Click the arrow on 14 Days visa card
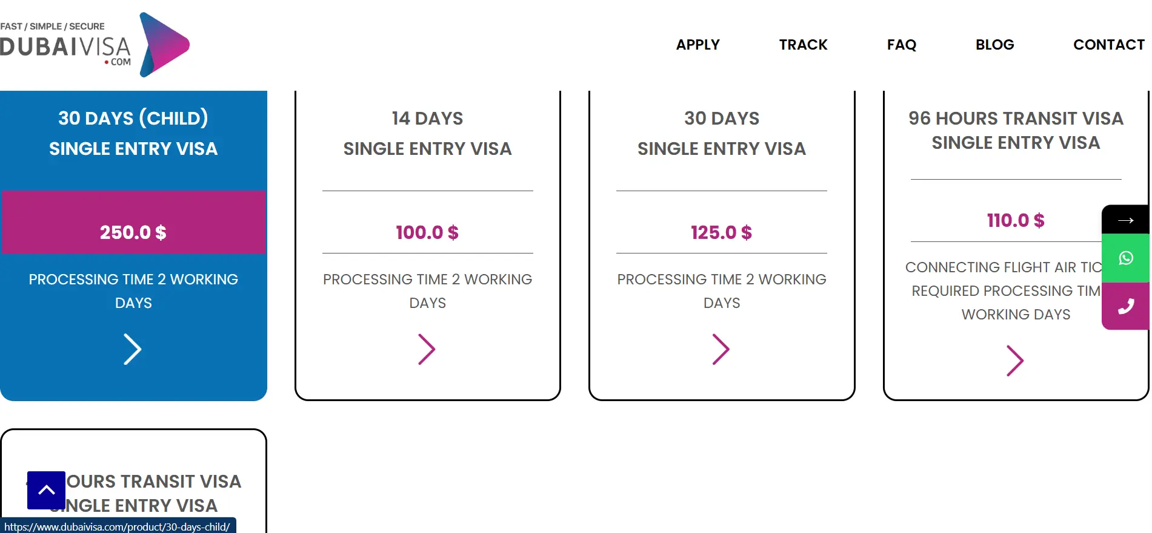Viewport: 1152px width, 533px height. [427, 349]
